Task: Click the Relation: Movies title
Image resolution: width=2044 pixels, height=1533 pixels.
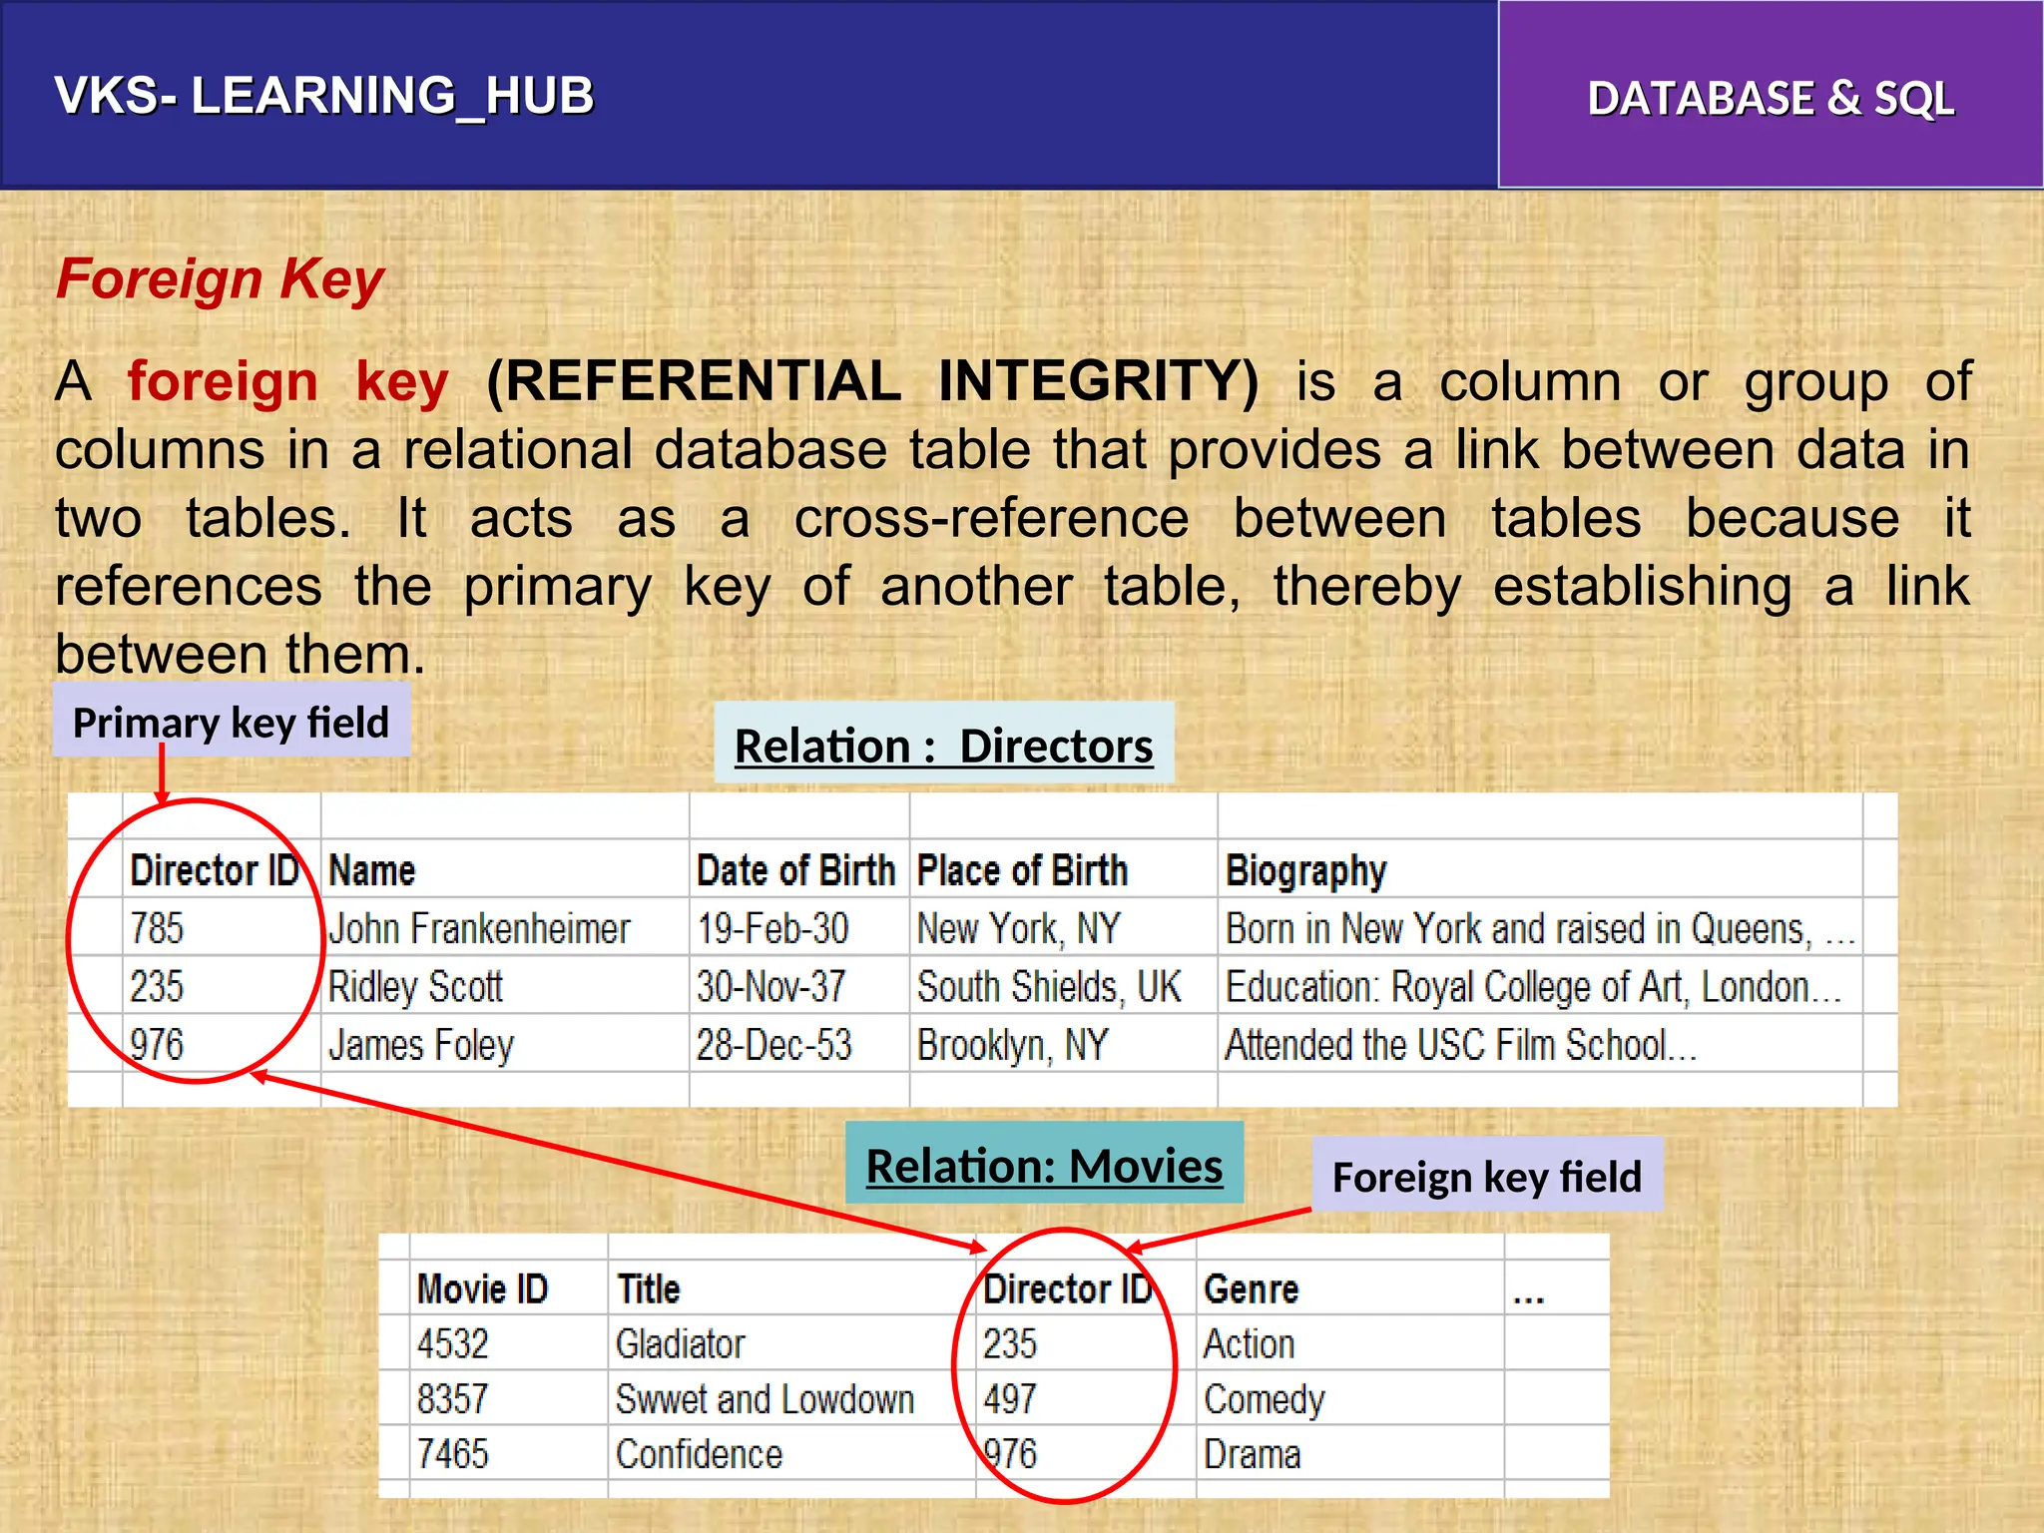Action: coord(1044,1164)
